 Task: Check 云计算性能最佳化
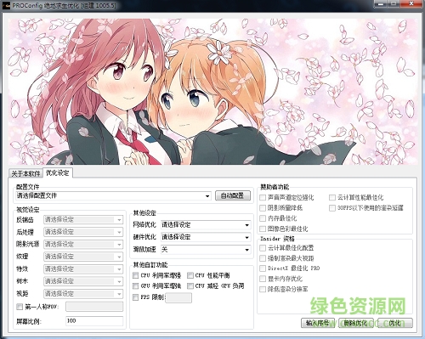(x=332, y=197)
